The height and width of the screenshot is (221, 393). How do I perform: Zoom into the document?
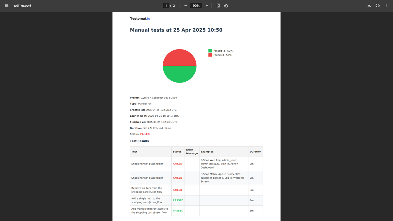click(x=207, y=6)
